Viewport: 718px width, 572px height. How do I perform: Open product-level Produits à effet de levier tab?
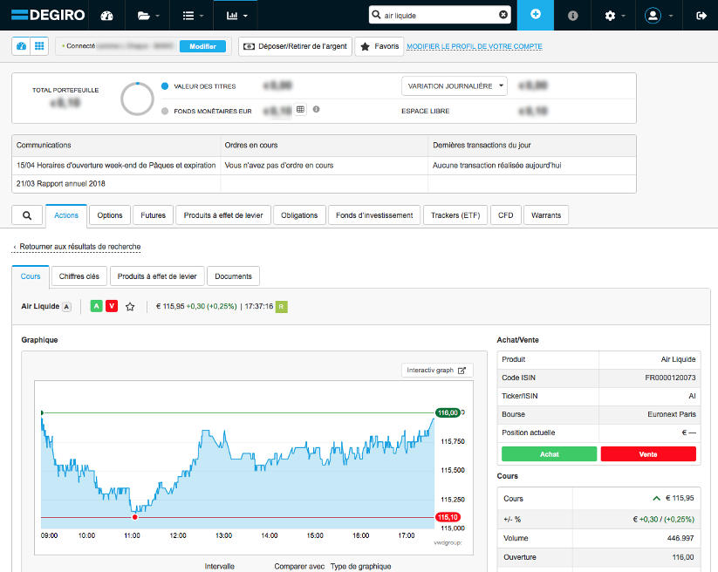(x=157, y=276)
